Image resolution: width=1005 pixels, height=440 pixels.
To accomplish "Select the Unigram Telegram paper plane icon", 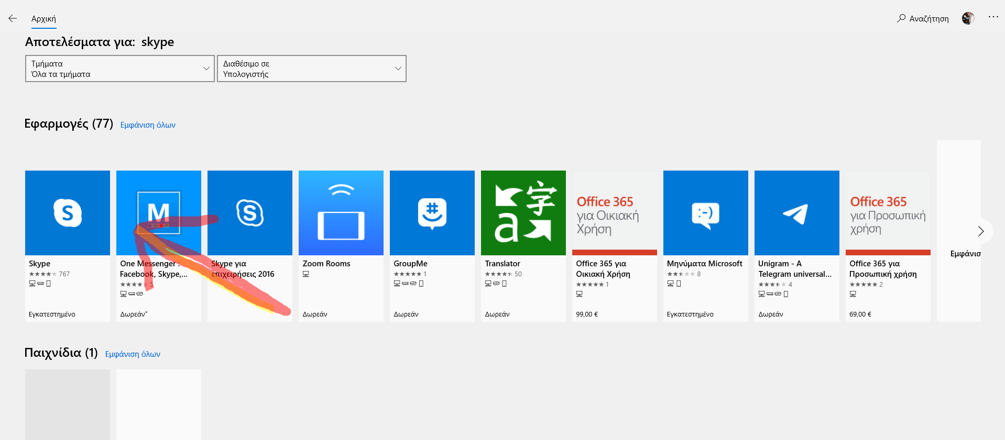I will [x=797, y=213].
